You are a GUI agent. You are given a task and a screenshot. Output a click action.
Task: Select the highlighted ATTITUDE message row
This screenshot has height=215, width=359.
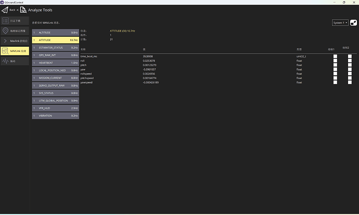(x=55, y=40)
